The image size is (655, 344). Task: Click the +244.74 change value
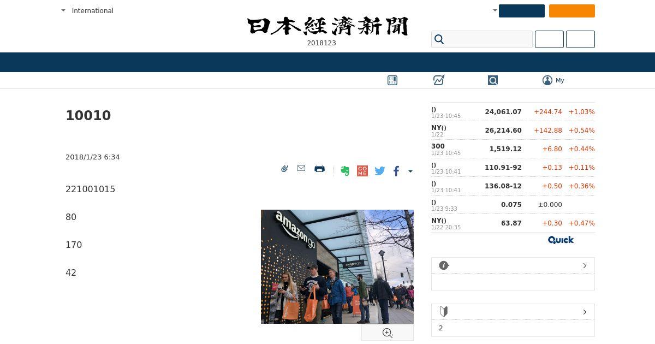pyautogui.click(x=548, y=111)
